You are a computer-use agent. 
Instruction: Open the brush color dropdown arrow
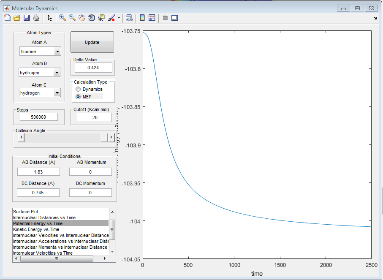click(x=119, y=18)
